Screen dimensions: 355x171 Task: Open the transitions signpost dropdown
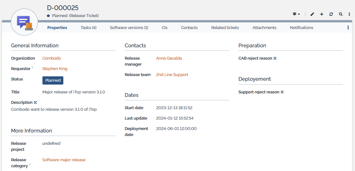[x=296, y=14]
